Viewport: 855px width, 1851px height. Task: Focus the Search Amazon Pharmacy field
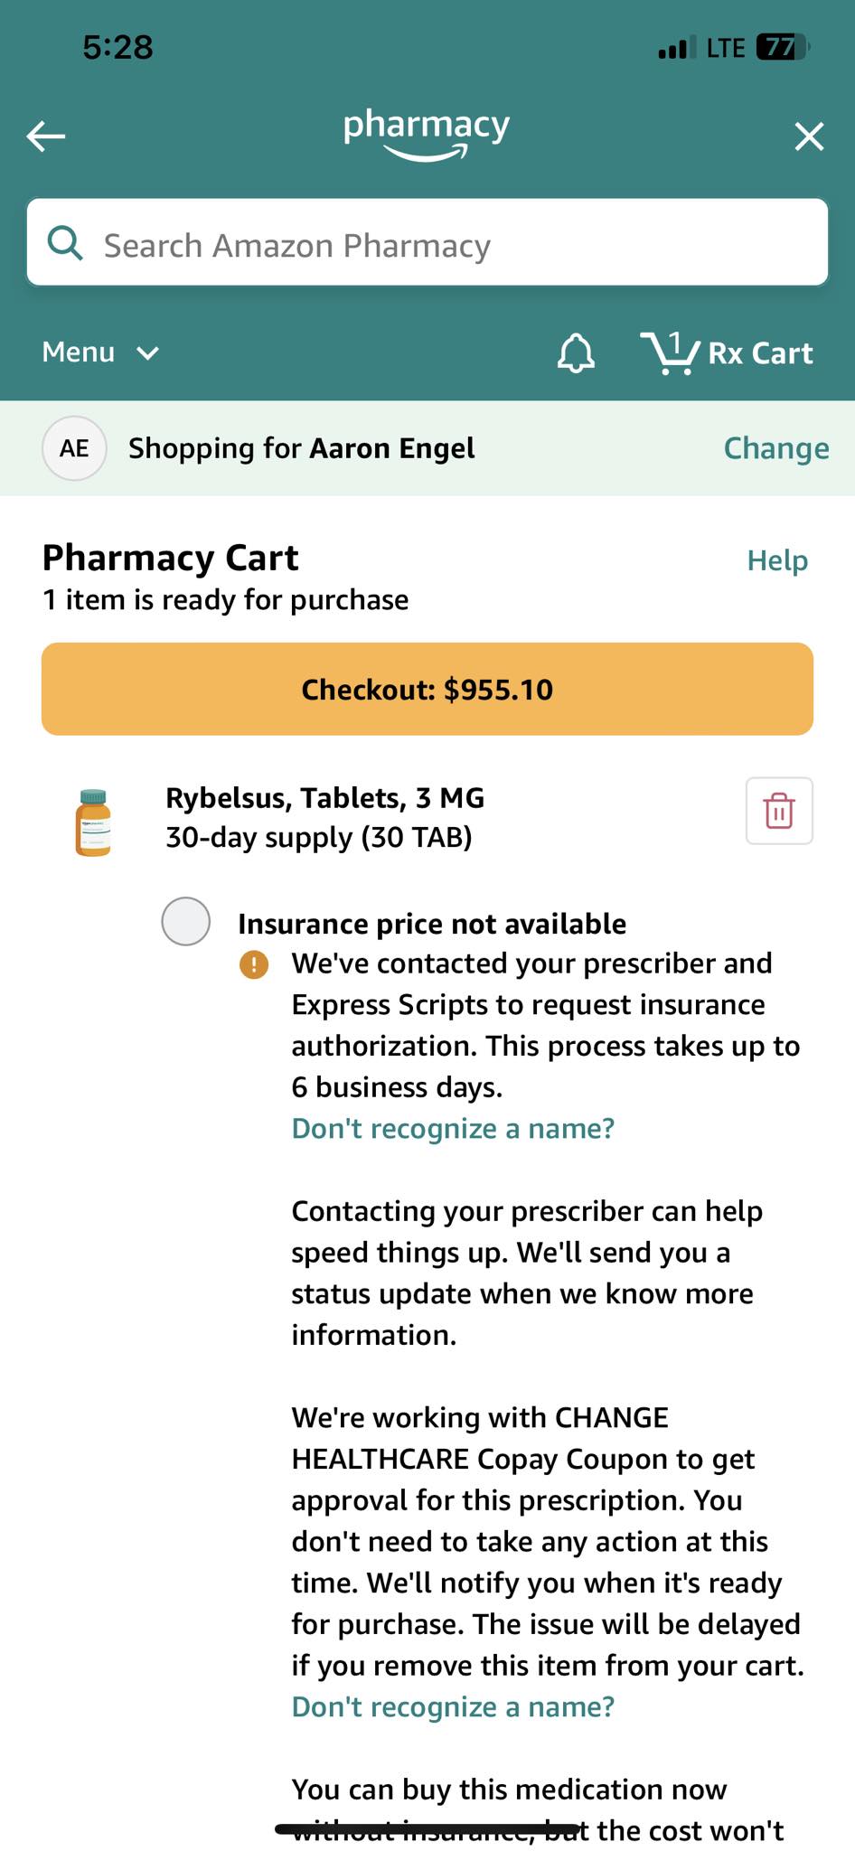click(x=427, y=243)
